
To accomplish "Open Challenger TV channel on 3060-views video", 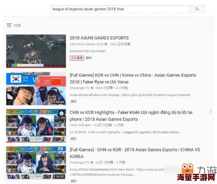I will pos(80,88).
